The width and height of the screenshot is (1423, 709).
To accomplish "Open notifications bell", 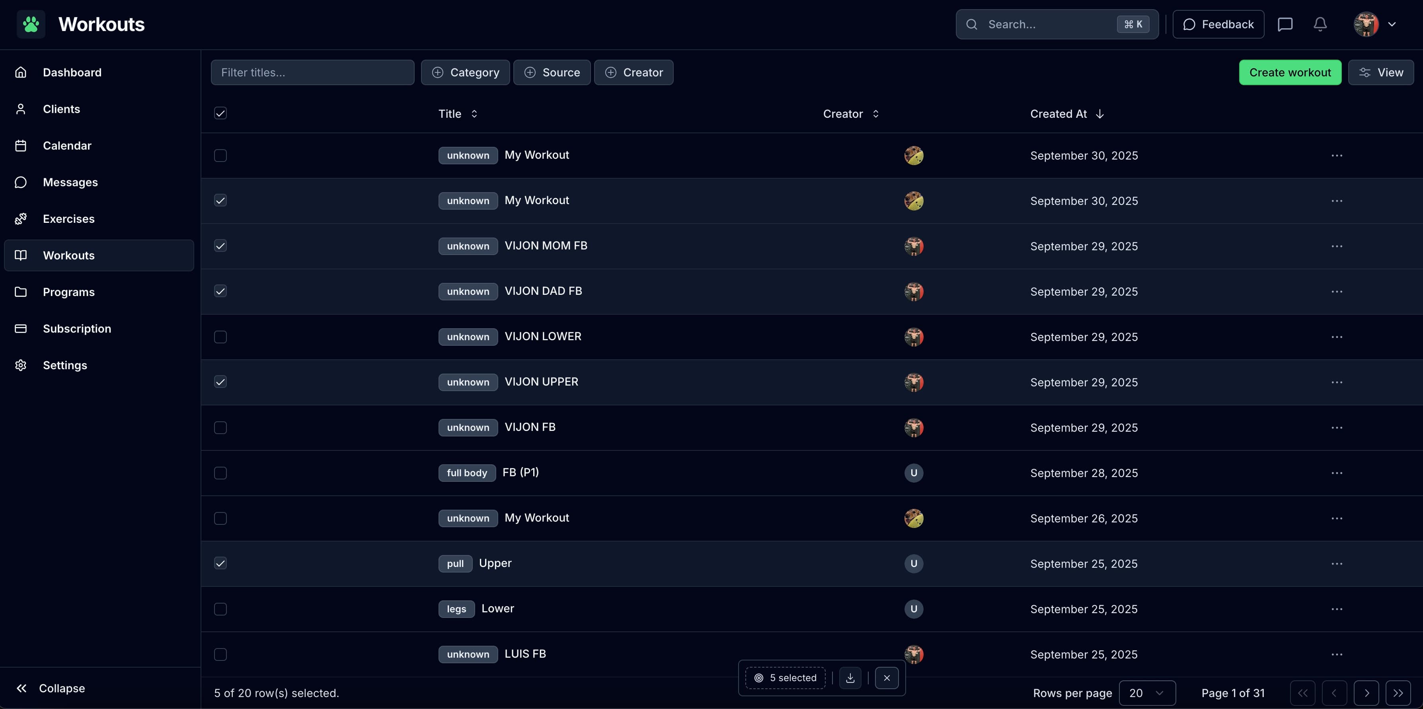I will click(x=1320, y=24).
